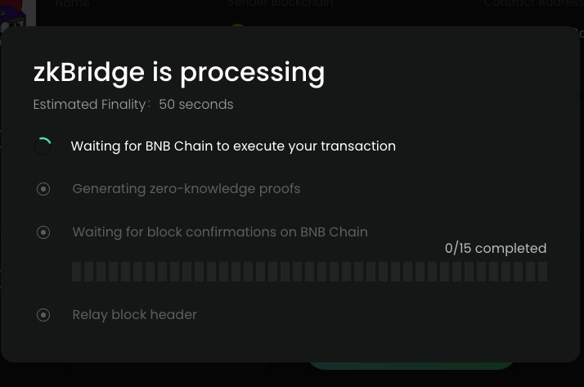Image resolution: width=584 pixels, height=387 pixels.
Task: Click the Relay block header step icon
Action: [x=43, y=315]
